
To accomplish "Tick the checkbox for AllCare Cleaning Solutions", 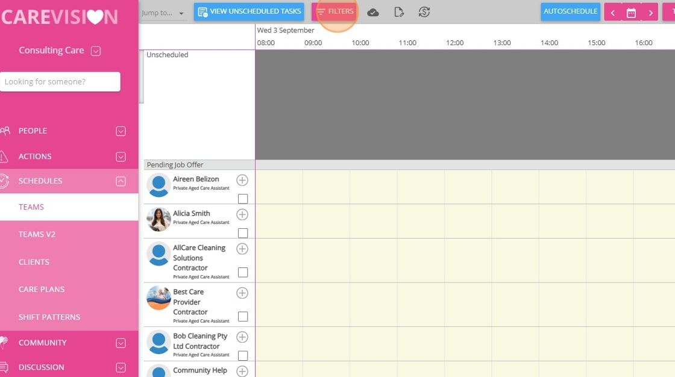I will tap(243, 272).
